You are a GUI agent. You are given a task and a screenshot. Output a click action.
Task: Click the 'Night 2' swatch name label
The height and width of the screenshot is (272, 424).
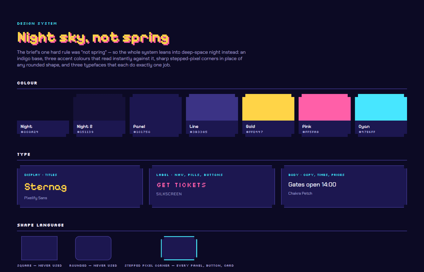point(85,126)
